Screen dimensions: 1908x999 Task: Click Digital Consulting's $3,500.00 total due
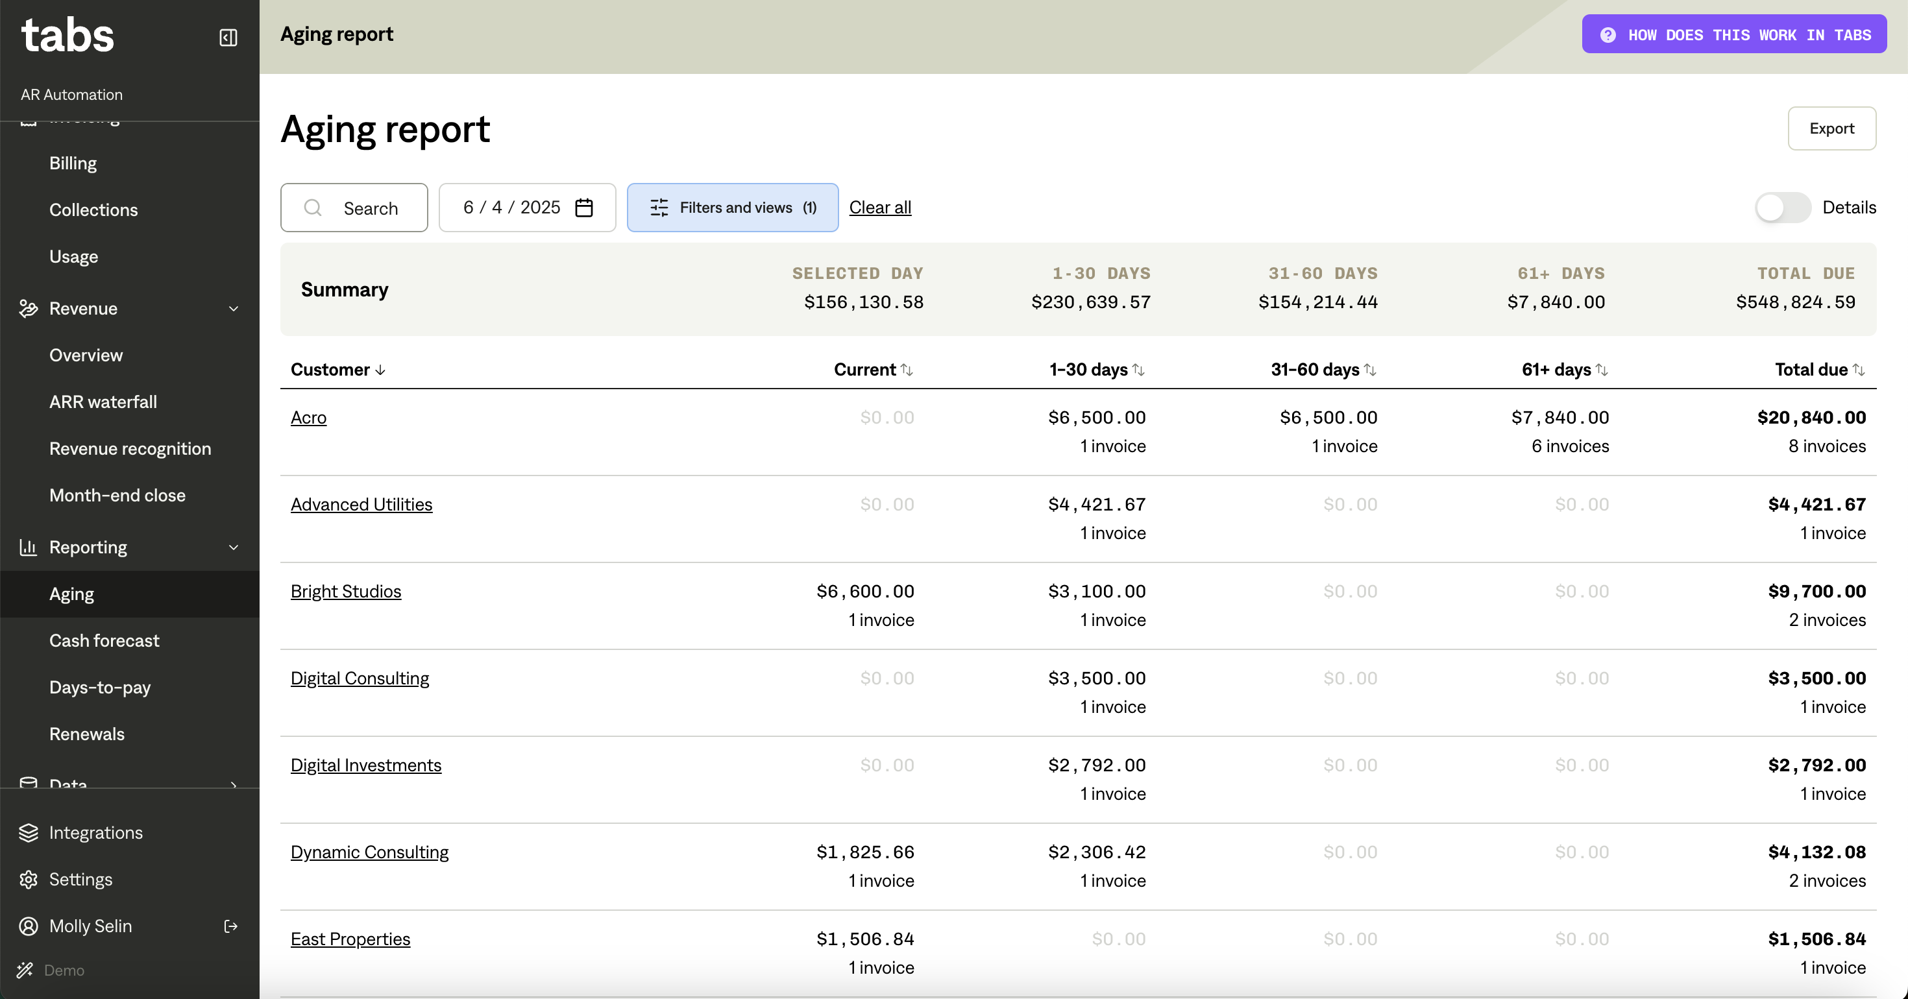click(x=1817, y=678)
